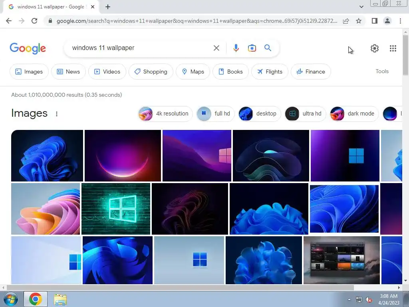The image size is (409, 307).
Task: Switch to Books results
Action: click(230, 72)
